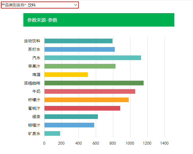Click the 啤酒 axis label
This screenshot has height=154, width=193.
tap(36, 75)
